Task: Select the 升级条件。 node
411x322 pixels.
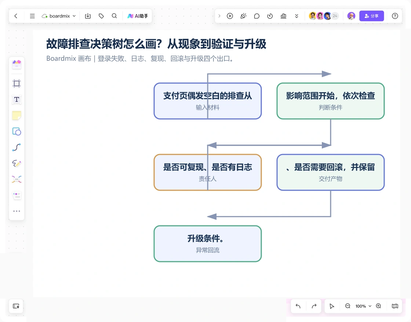Action: click(x=208, y=244)
